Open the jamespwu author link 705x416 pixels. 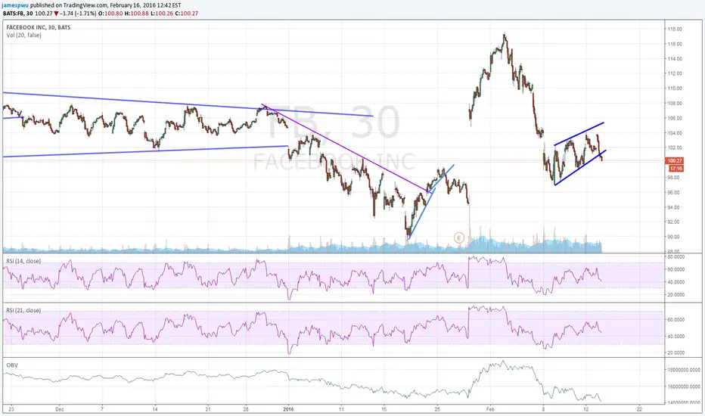[16, 5]
